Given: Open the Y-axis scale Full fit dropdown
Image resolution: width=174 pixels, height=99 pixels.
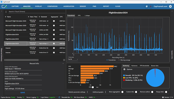Looking at the screenshot, I should click(73, 59).
